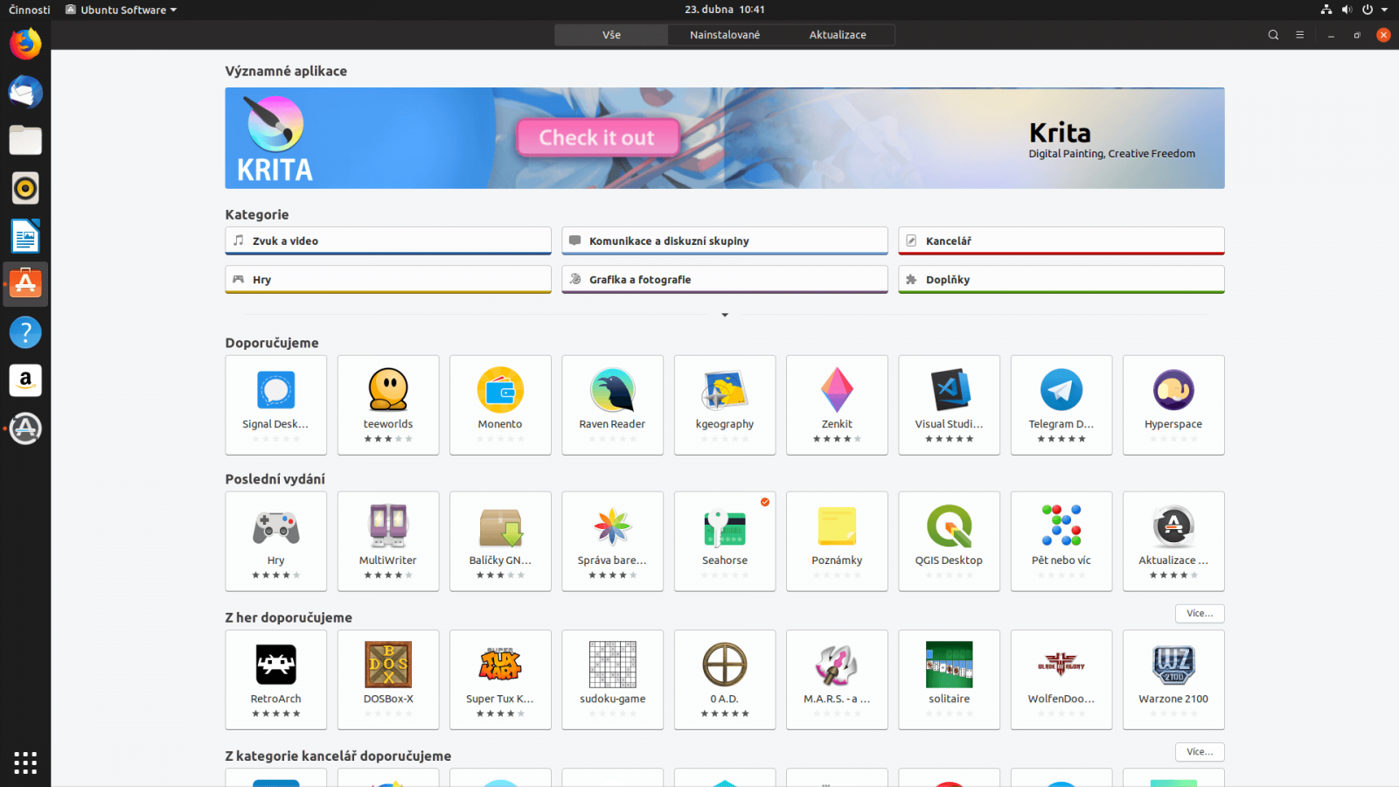Open Aktualizace software updater tile
1399x787 pixels.
tap(1173, 541)
